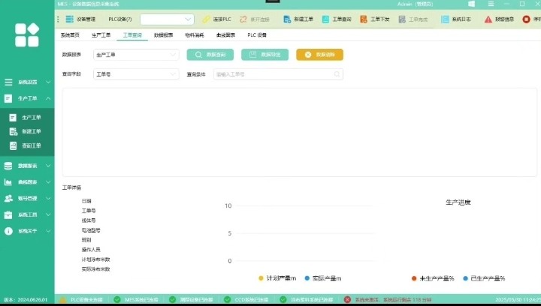This screenshot has height=306, width=541.
Task: Open the 生产工单 sub-item under production orders
Action: coord(27,118)
